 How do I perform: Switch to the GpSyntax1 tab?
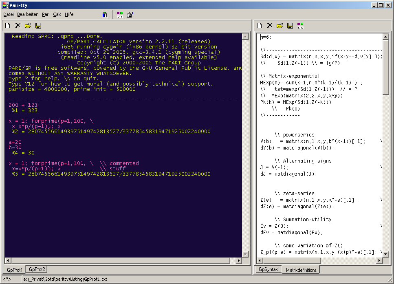[269, 269]
